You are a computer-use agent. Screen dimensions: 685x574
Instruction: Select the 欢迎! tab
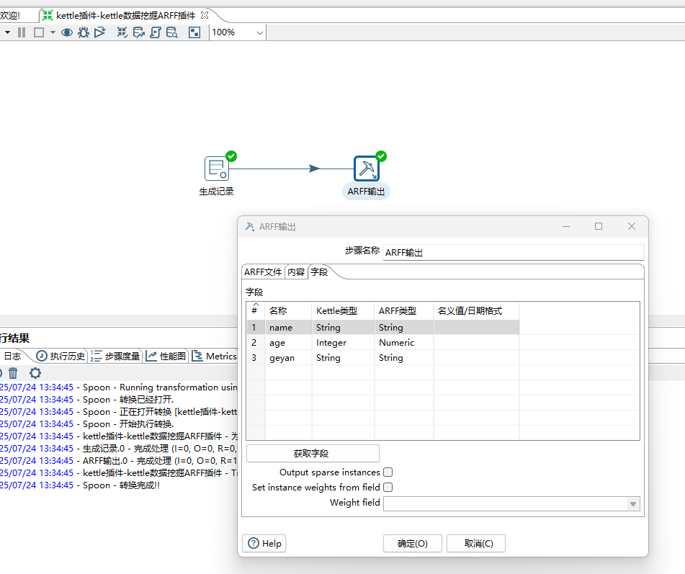(10, 16)
